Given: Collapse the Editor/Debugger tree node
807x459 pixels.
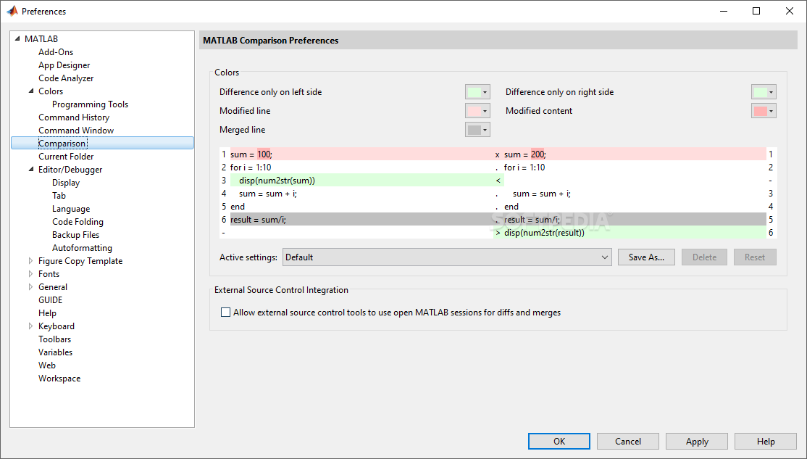Looking at the screenshot, I should click(31, 170).
